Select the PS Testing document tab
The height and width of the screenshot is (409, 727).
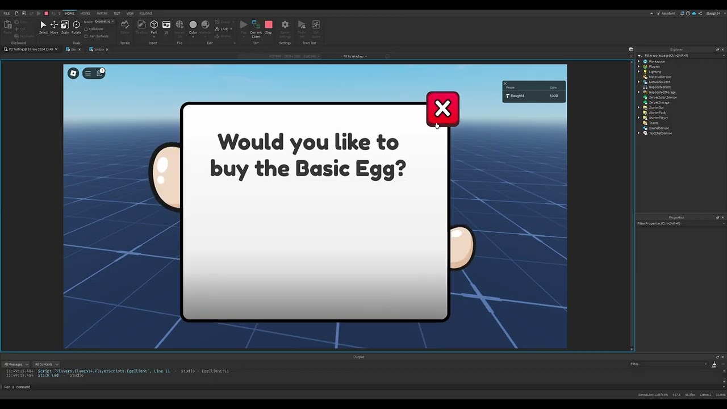pos(31,49)
